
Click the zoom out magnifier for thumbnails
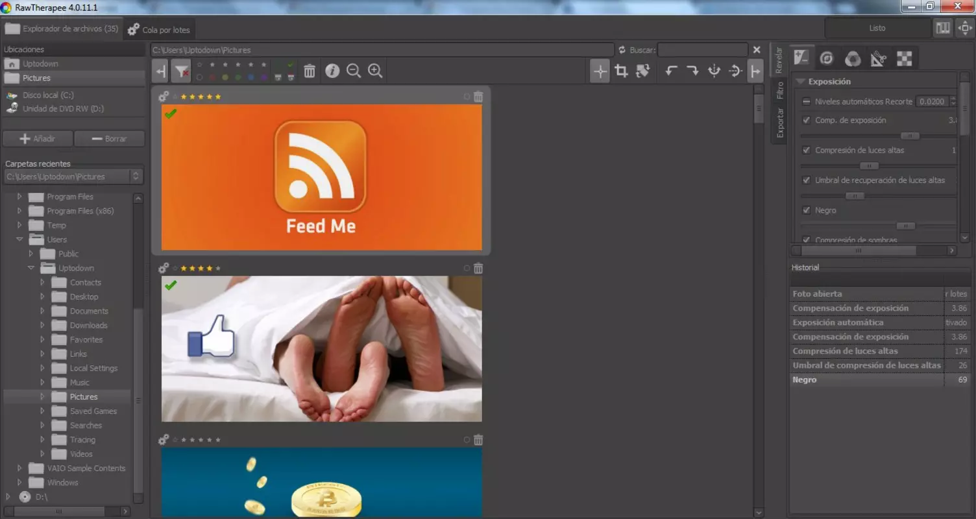pyautogui.click(x=354, y=71)
